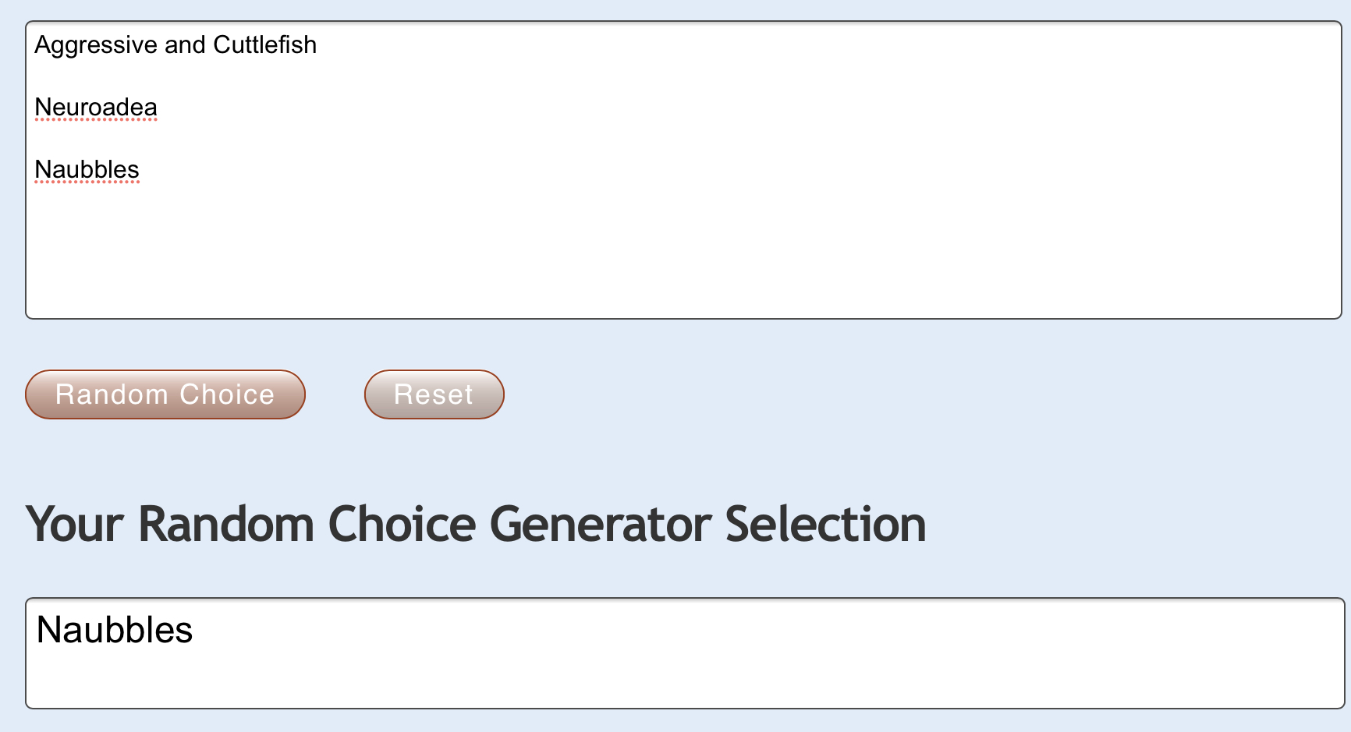Click the right end of the choices text area
Viewport: 1351px width, 732px height.
[1318, 170]
